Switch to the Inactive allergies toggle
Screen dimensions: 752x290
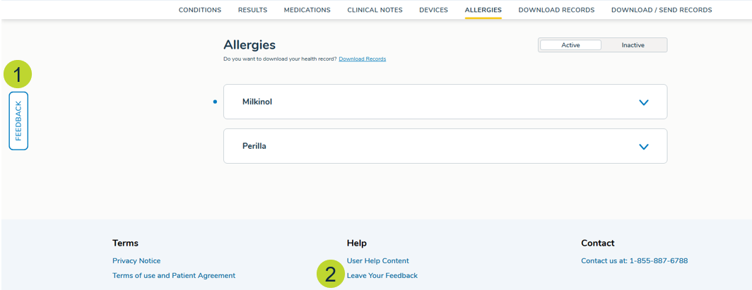point(633,45)
